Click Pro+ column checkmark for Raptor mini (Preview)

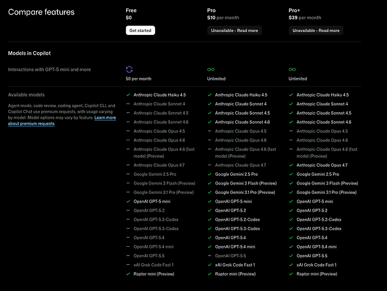coord(291,274)
